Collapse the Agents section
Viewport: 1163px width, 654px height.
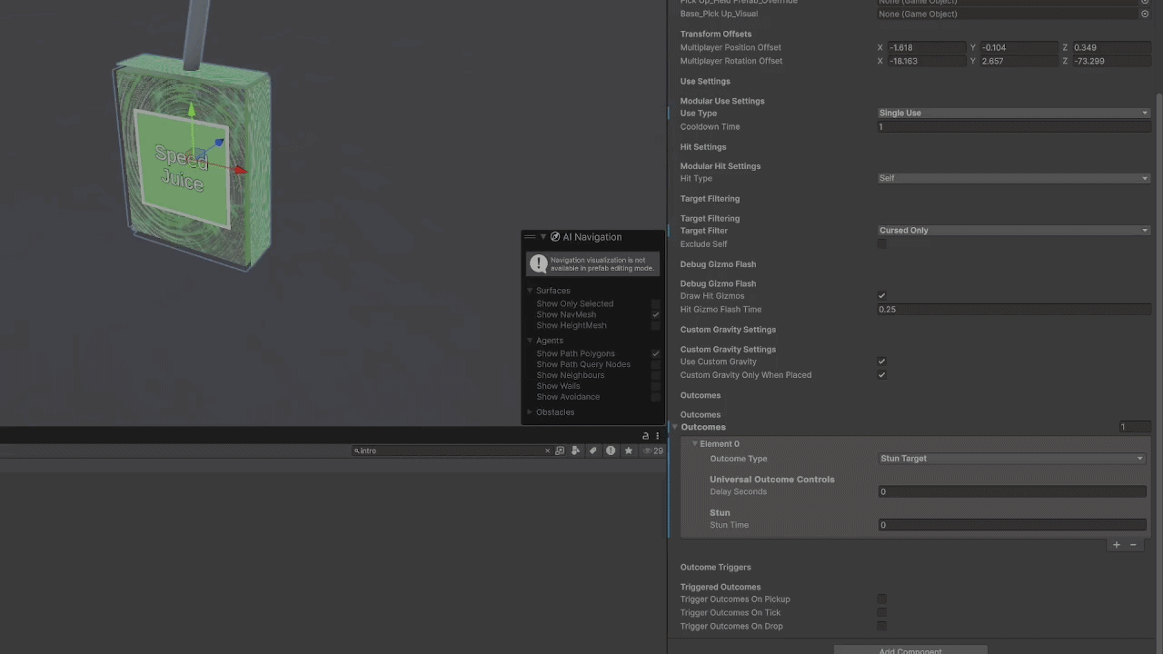(x=530, y=341)
